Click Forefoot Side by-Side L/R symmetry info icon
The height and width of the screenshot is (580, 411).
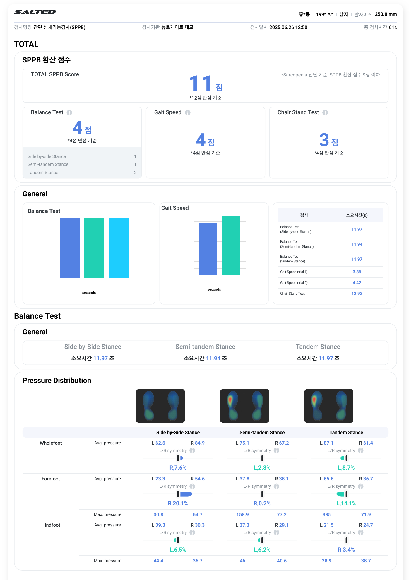click(x=192, y=486)
